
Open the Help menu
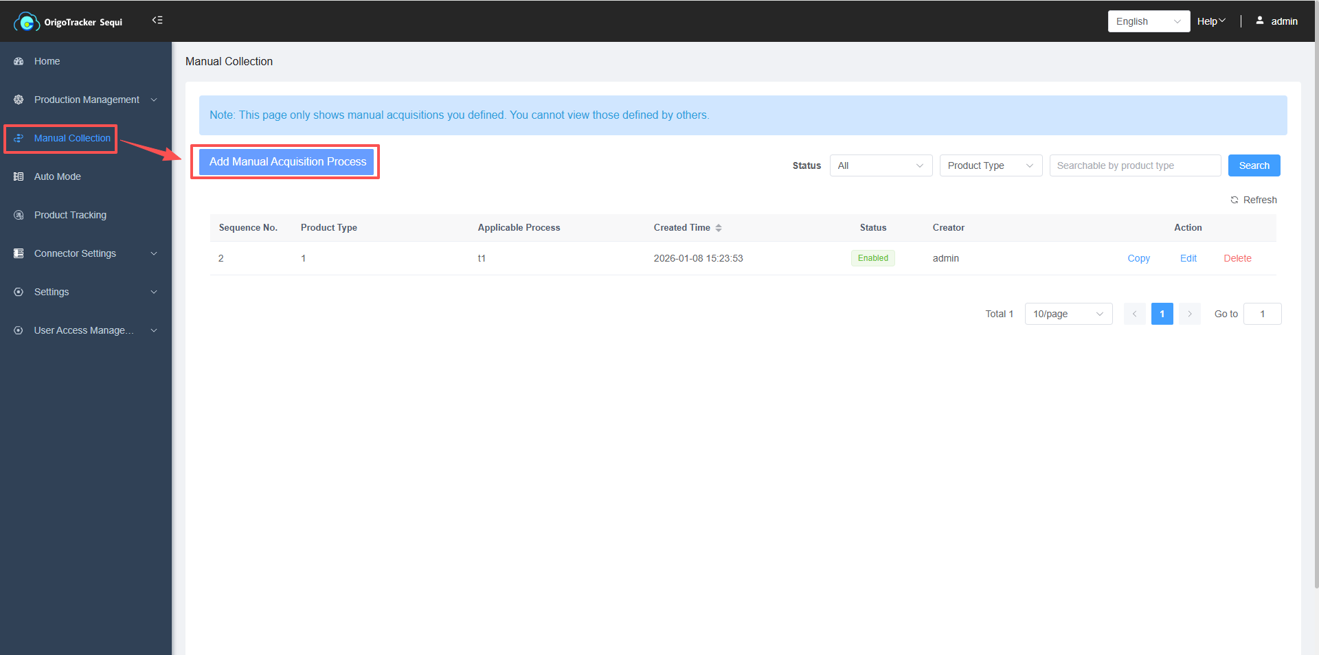(1210, 21)
